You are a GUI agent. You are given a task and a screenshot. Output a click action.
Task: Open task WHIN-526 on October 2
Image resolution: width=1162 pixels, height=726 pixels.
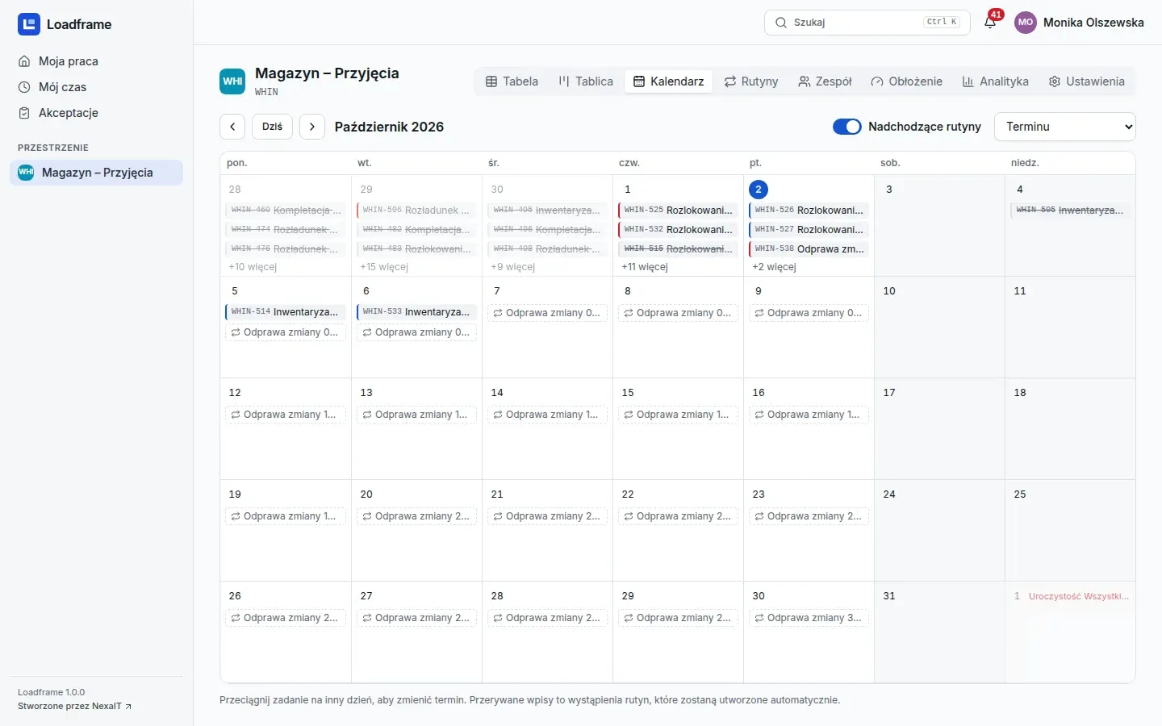[x=809, y=211]
